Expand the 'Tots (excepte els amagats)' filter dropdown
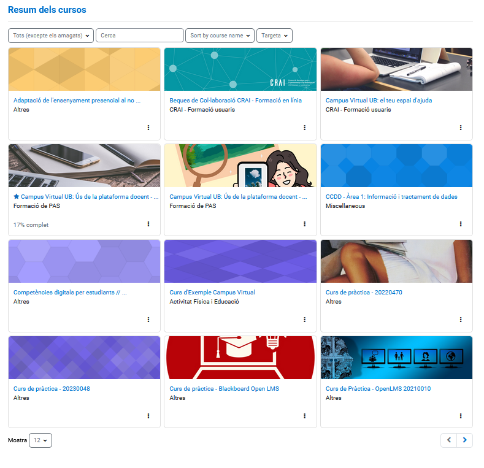This screenshot has height=468, width=484. (51, 36)
